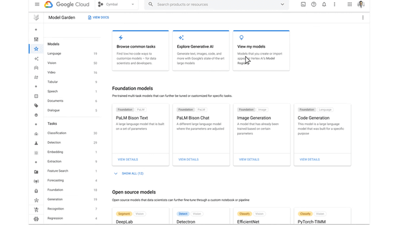Click the flask experiments icon in sidebar
Screen dimensions: 398x225
[36, 143]
